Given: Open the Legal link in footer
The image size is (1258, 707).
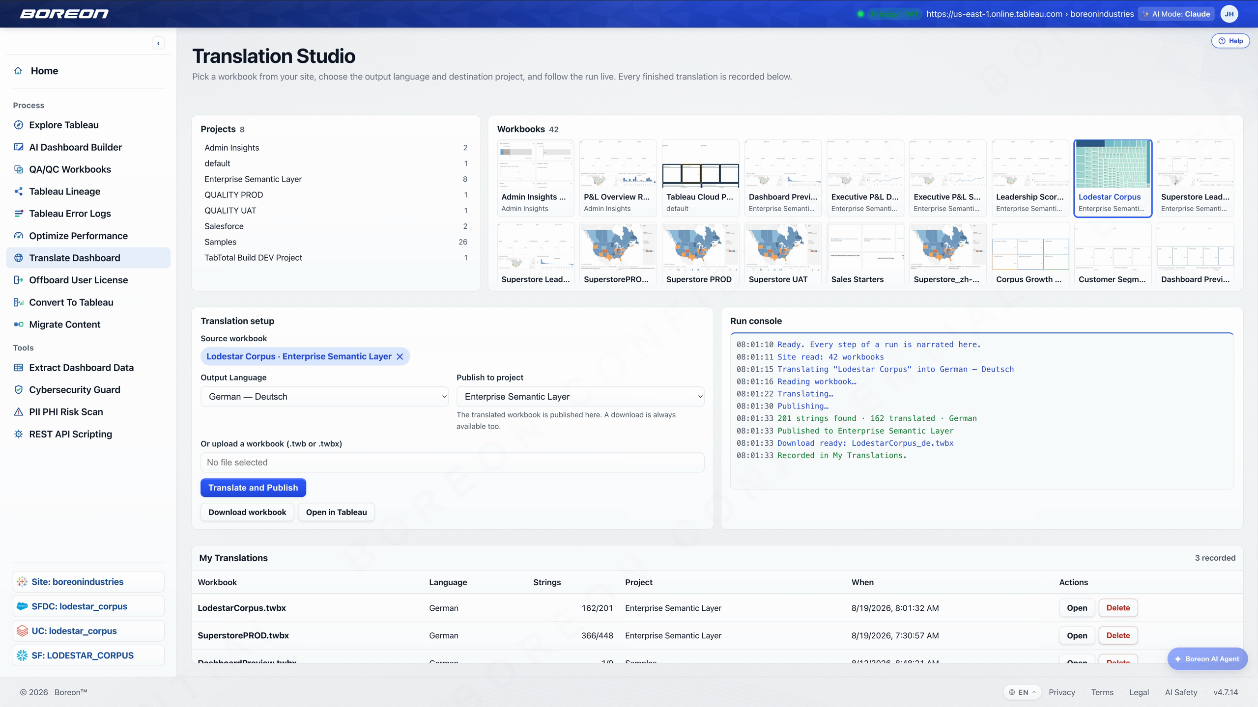Looking at the screenshot, I should pos(1139,692).
